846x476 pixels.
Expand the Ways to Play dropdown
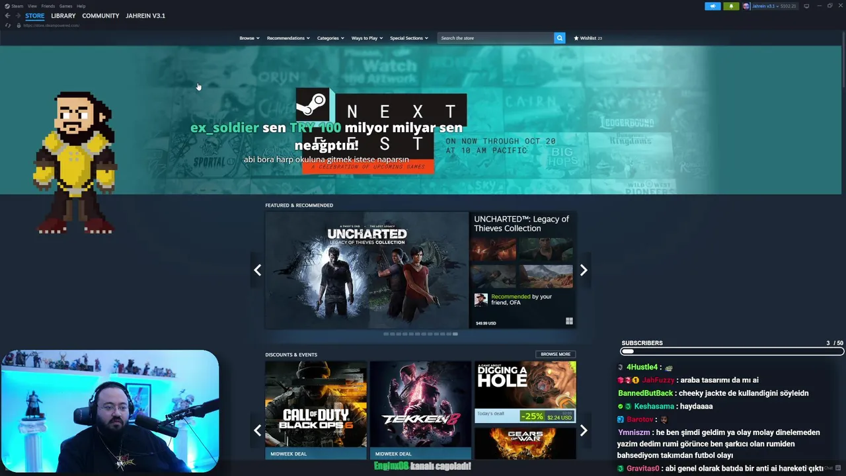point(367,38)
